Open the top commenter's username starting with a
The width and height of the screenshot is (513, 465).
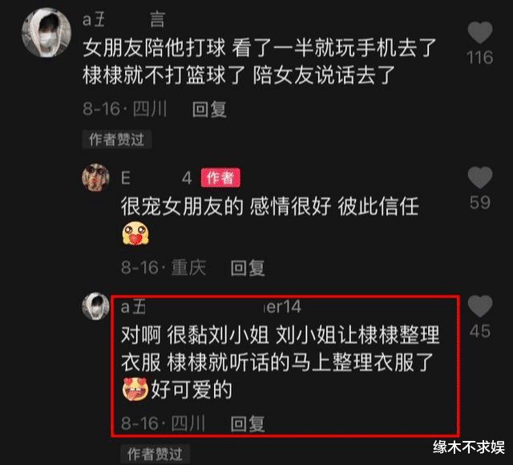coord(124,19)
